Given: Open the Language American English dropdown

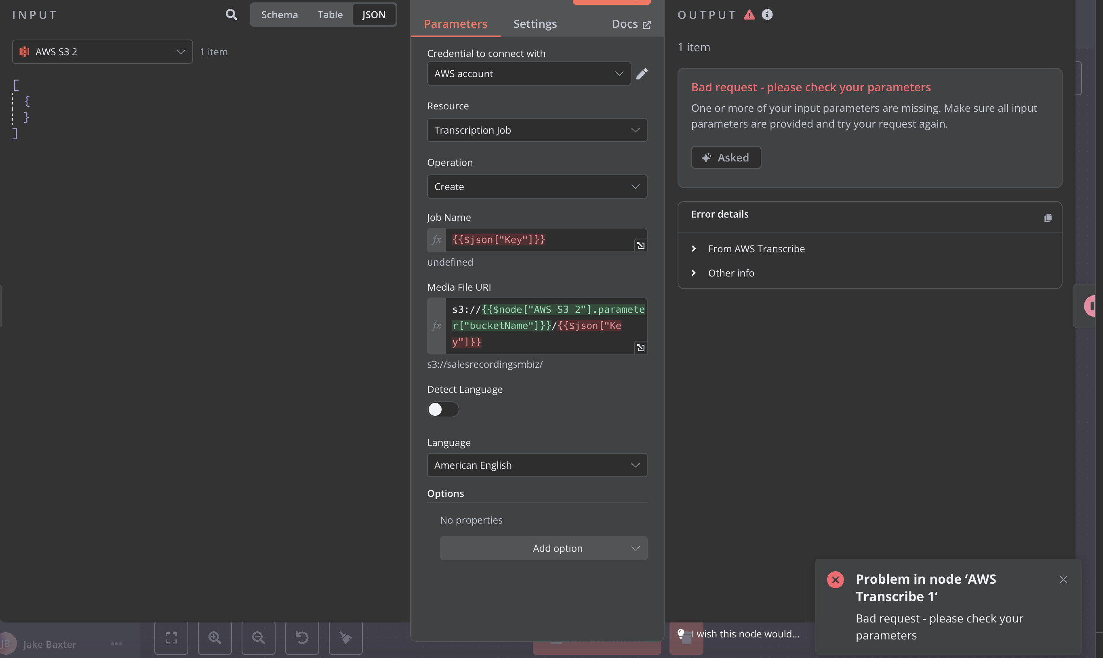Looking at the screenshot, I should coord(537,465).
